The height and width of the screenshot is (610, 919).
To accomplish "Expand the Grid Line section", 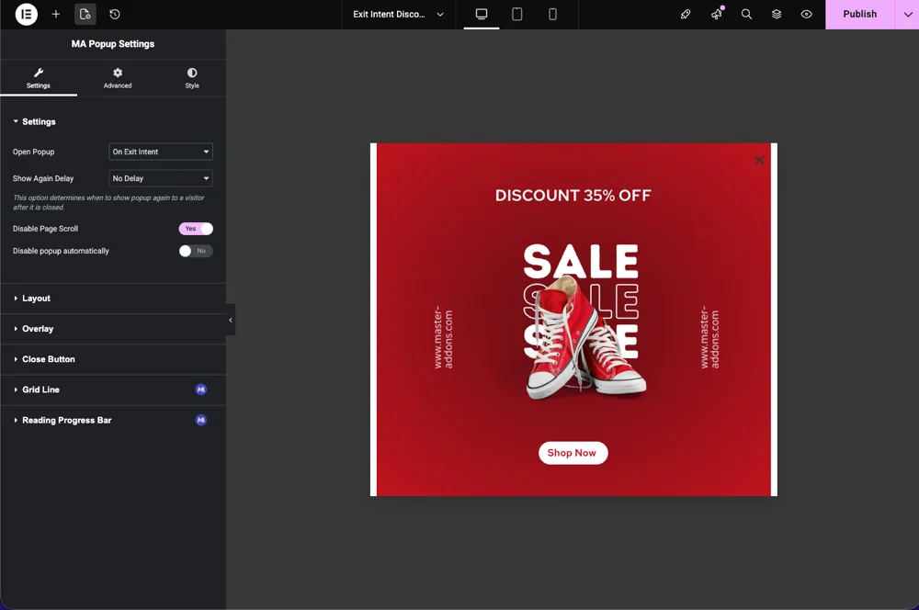I will click(x=112, y=390).
